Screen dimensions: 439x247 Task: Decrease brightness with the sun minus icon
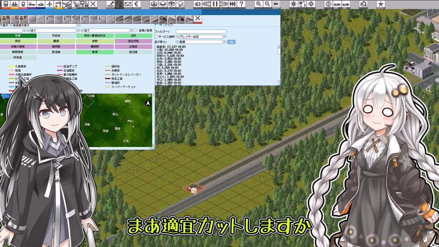[294, 4]
